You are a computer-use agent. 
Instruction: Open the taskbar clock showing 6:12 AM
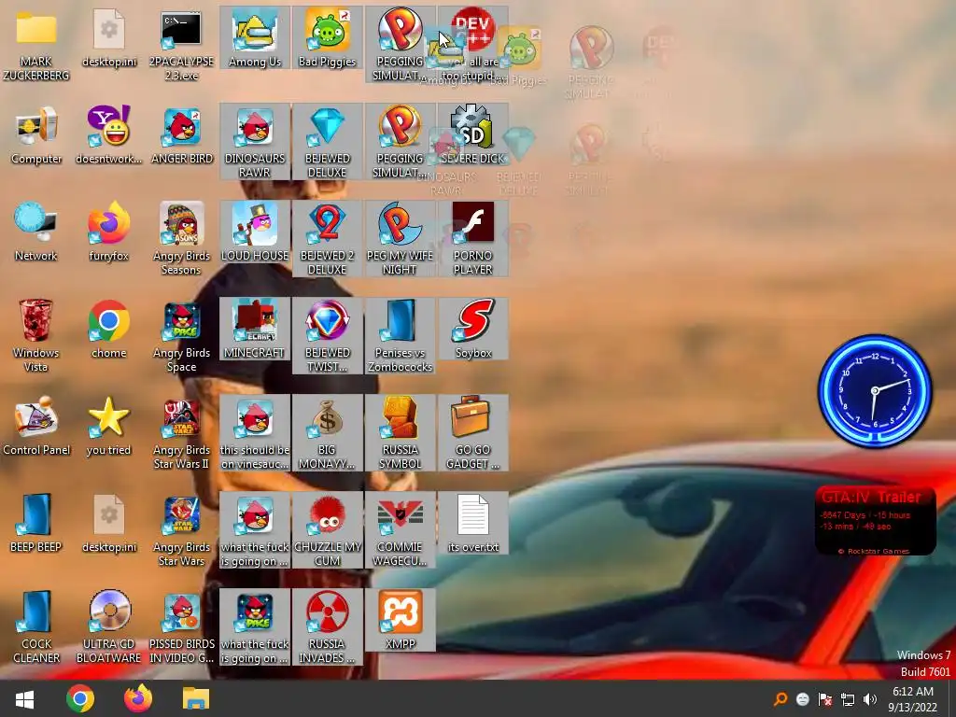click(913, 698)
